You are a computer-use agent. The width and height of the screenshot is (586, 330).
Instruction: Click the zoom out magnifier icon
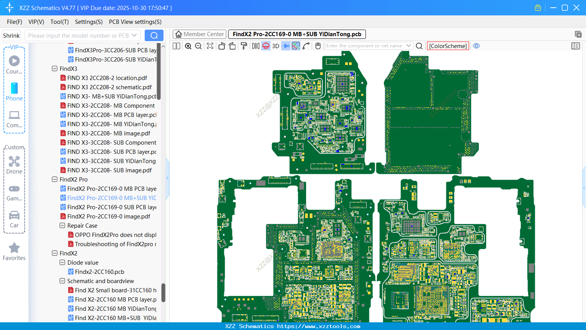coord(199,46)
